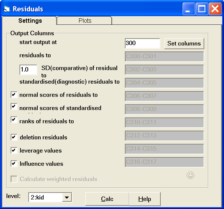Click the 'start output at' label
224x209 pixels.
click(38, 42)
